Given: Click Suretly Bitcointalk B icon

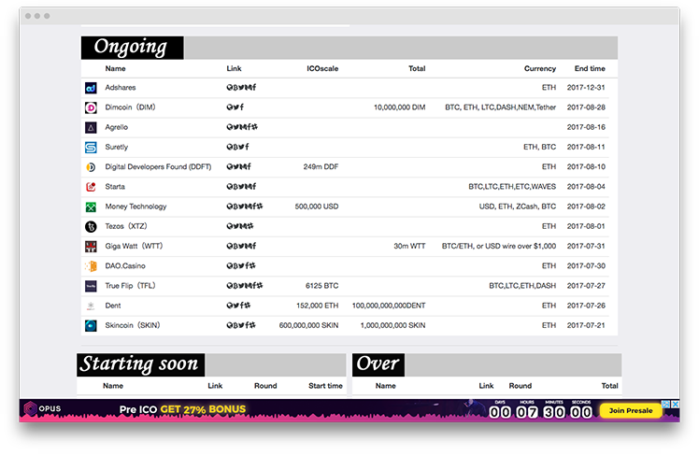Looking at the screenshot, I should pos(235,147).
